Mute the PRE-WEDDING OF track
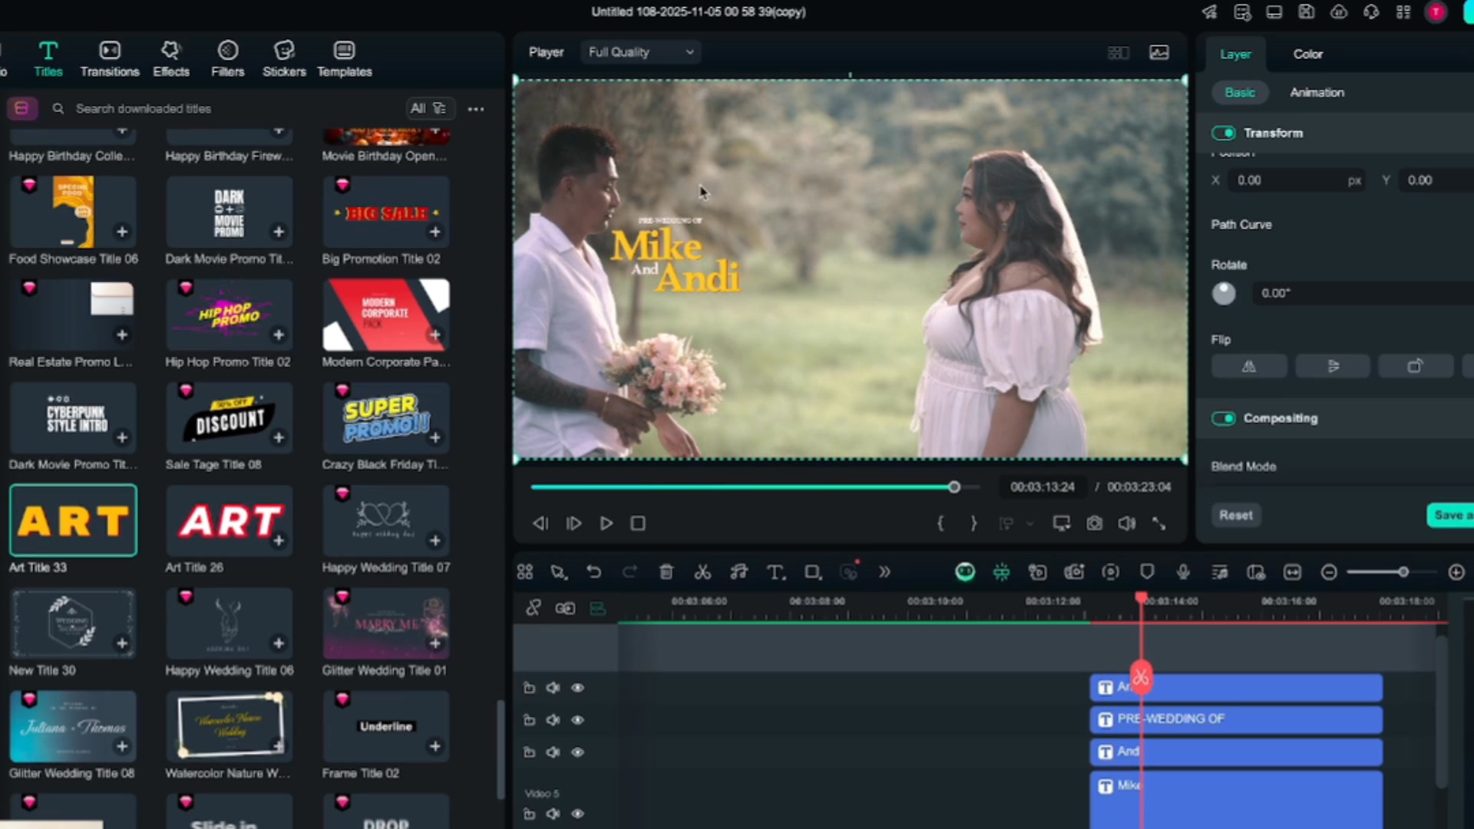The height and width of the screenshot is (829, 1474). click(553, 720)
